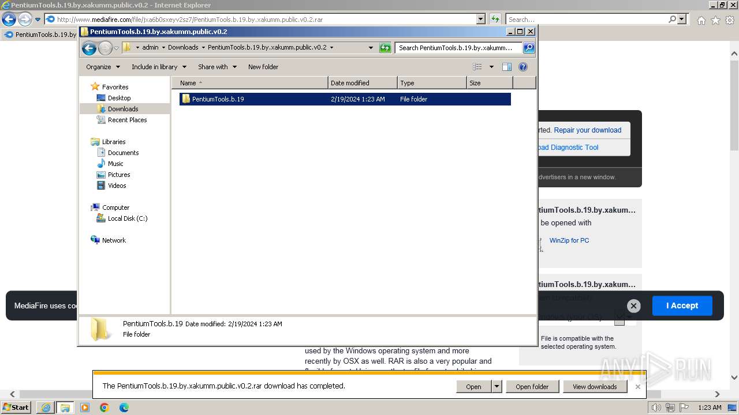Click Open folder button
Viewport: 739px width, 415px height.
click(532, 387)
